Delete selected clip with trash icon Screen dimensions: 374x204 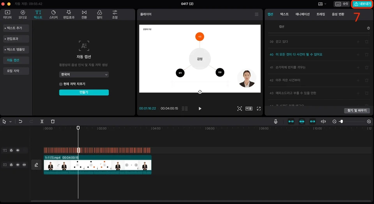click(53, 122)
